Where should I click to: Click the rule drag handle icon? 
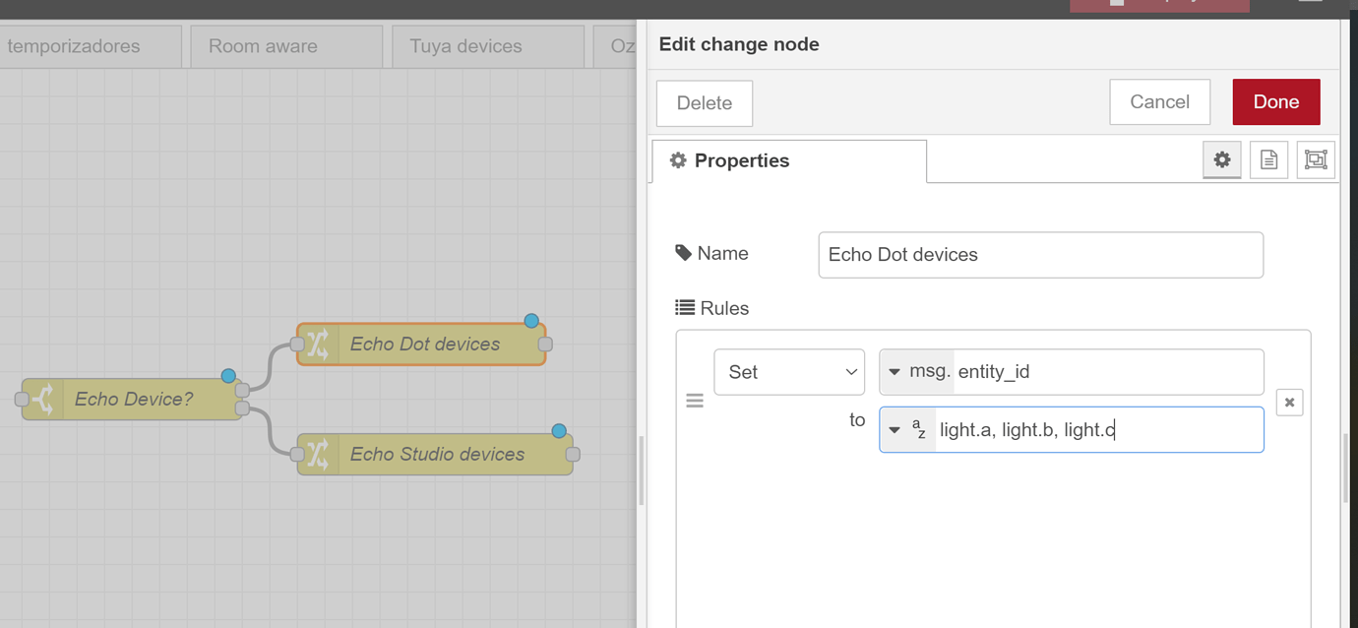point(695,401)
